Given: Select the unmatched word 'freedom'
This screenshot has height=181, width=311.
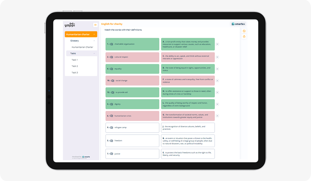Looking at the screenshot, I should click(x=132, y=141).
